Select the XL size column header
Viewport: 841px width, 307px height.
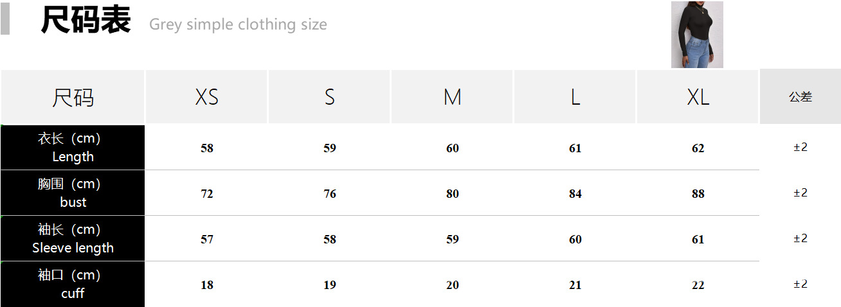point(698,97)
